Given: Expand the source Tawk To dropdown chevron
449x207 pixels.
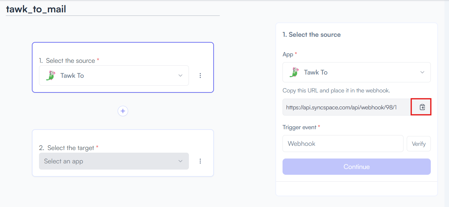Looking at the screenshot, I should pyautogui.click(x=180, y=76).
